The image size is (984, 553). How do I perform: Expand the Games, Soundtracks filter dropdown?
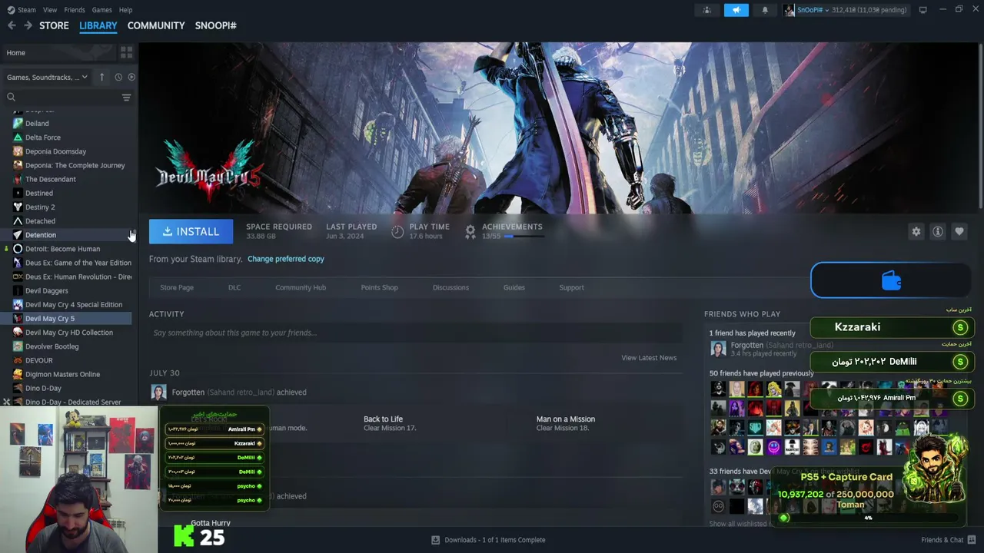pyautogui.click(x=47, y=77)
